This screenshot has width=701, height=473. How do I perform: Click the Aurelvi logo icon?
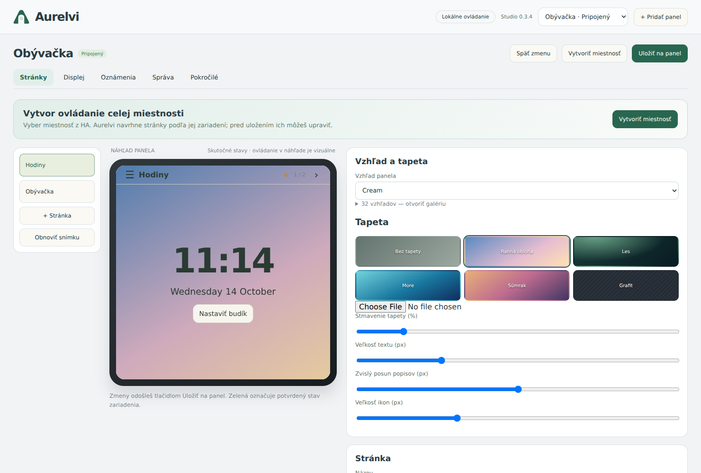tap(21, 17)
